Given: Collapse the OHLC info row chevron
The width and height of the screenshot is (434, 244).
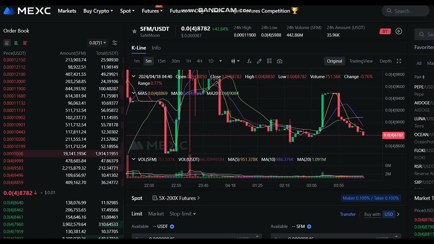Looking at the screenshot, I should [134, 77].
